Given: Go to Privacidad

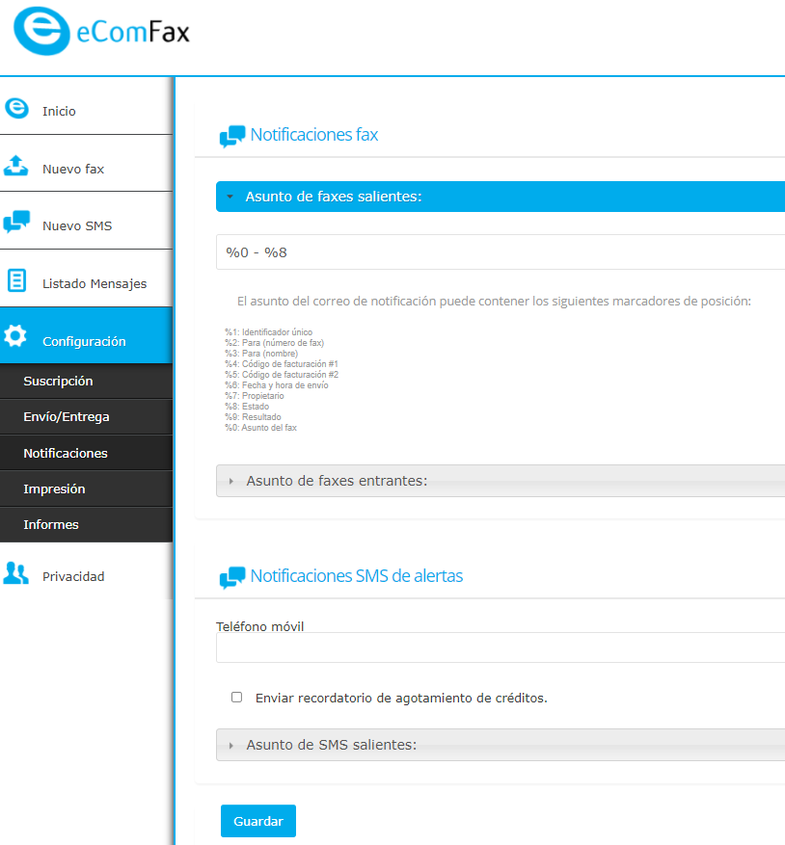Looking at the screenshot, I should pos(87,571).
